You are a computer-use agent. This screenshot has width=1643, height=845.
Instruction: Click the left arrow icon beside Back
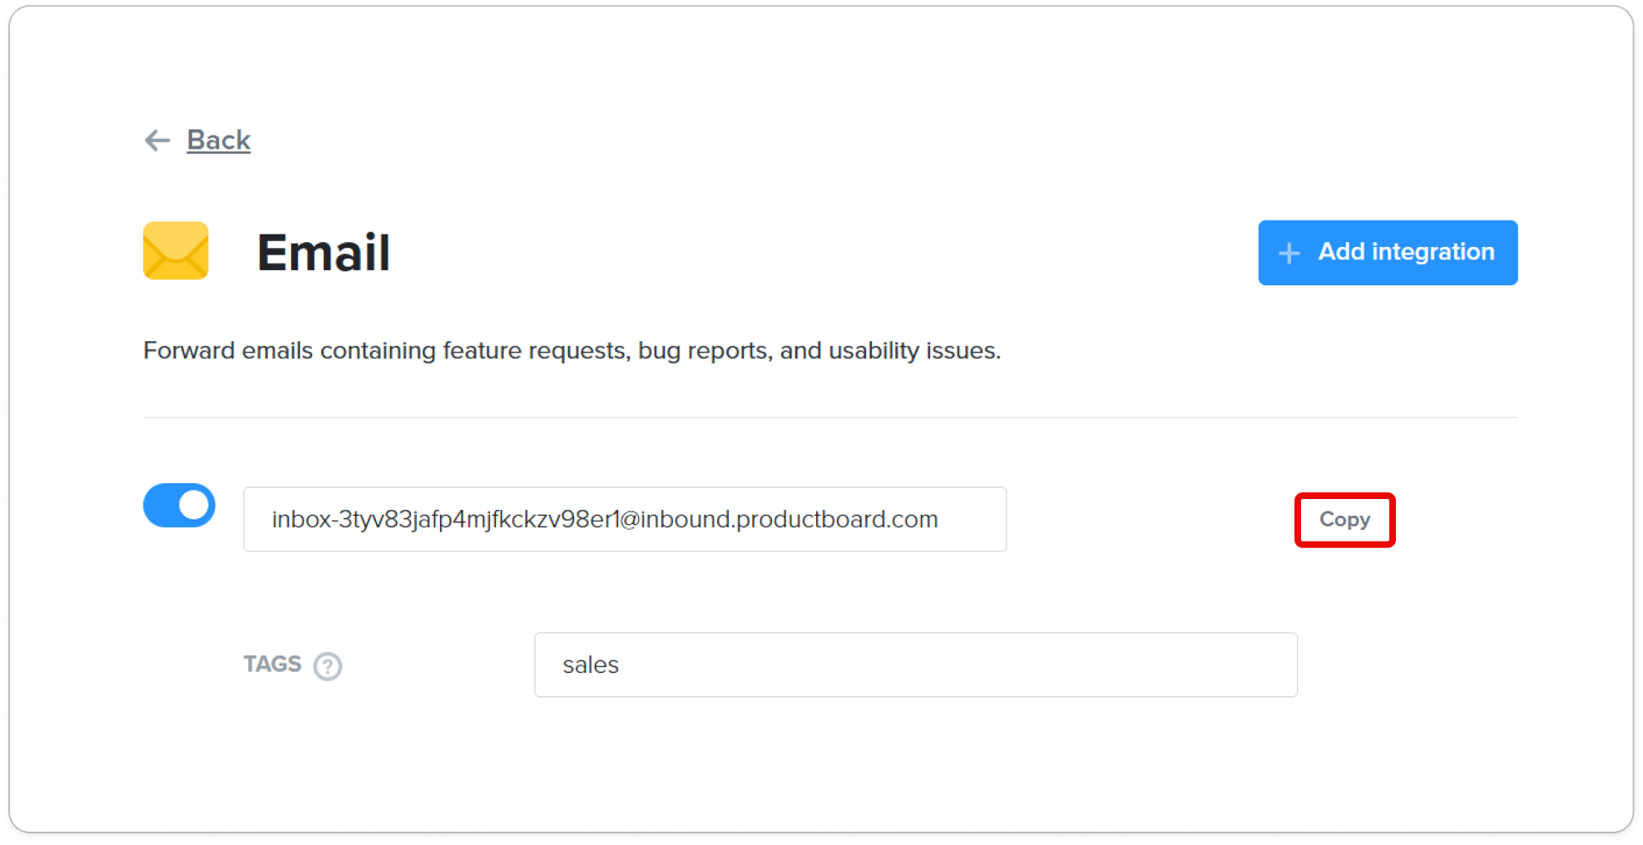tap(157, 141)
